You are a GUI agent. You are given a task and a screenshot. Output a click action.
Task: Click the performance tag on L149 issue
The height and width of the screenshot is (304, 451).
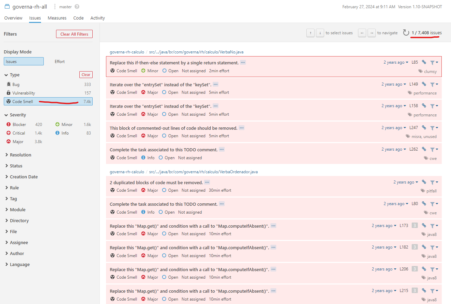pyautogui.click(x=425, y=93)
